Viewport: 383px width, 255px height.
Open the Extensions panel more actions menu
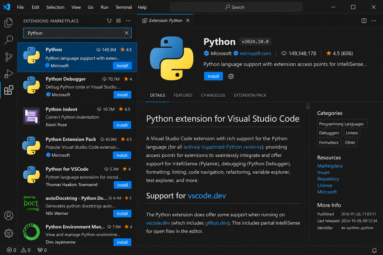[x=128, y=21]
